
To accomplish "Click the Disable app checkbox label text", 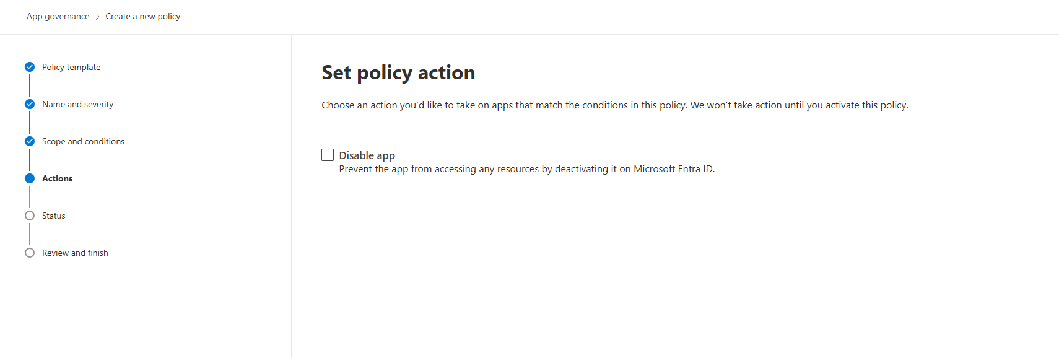I will pos(367,155).
